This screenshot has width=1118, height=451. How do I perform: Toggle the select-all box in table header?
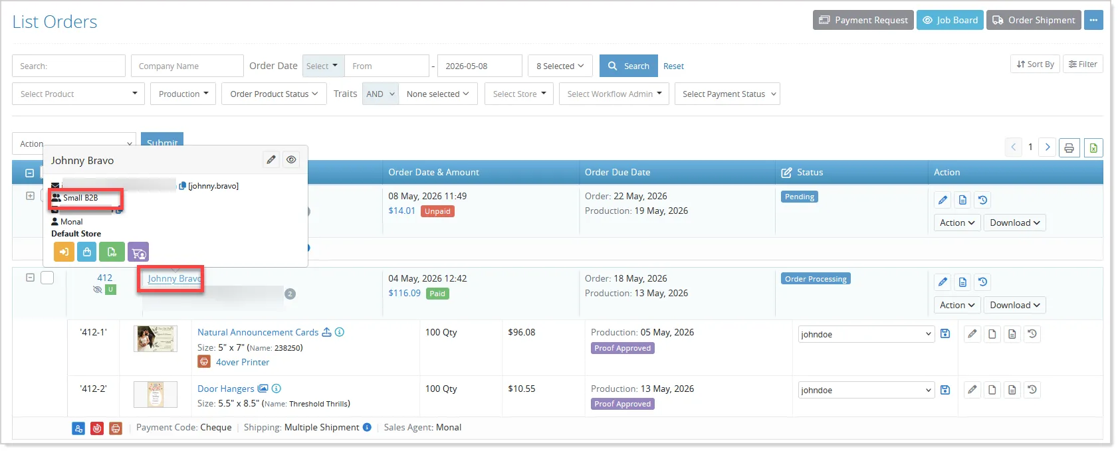pyautogui.click(x=29, y=173)
